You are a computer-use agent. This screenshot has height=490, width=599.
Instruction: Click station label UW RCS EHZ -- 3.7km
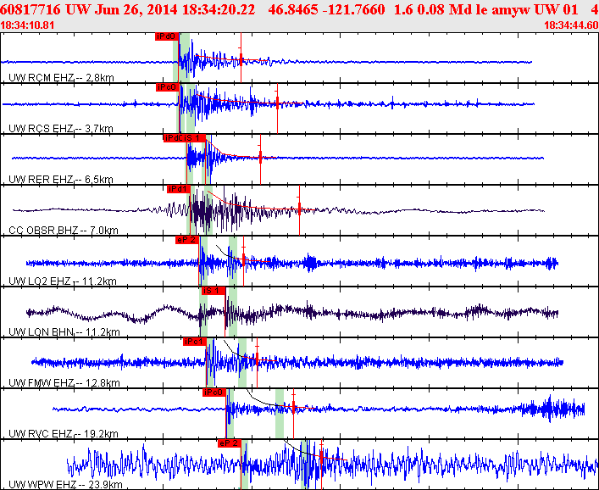(x=61, y=129)
